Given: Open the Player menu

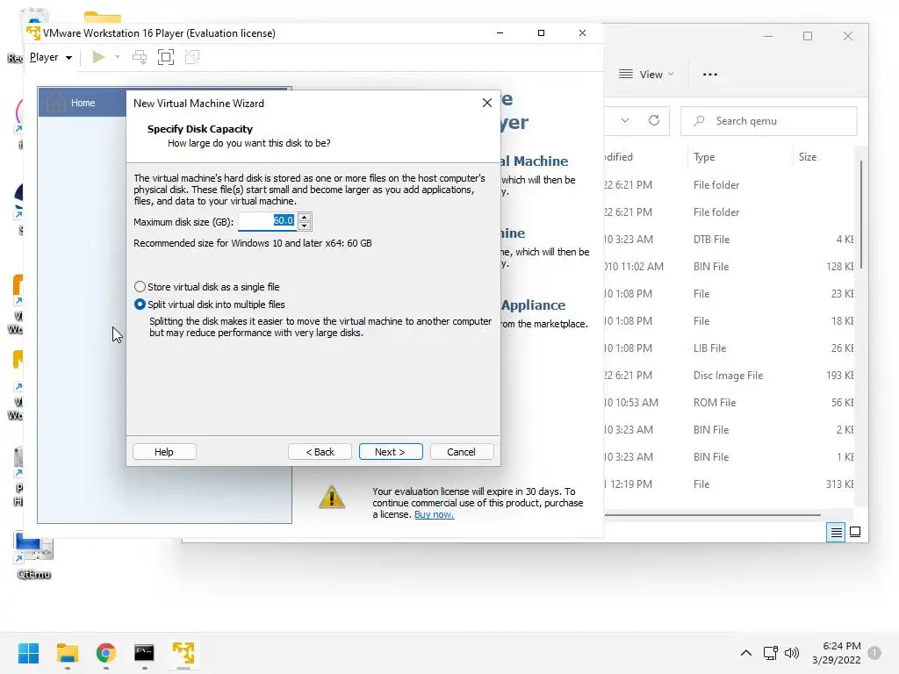Looking at the screenshot, I should pos(50,57).
